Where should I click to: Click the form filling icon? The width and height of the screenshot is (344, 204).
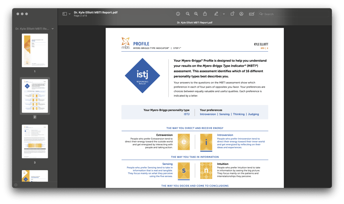click(252, 14)
